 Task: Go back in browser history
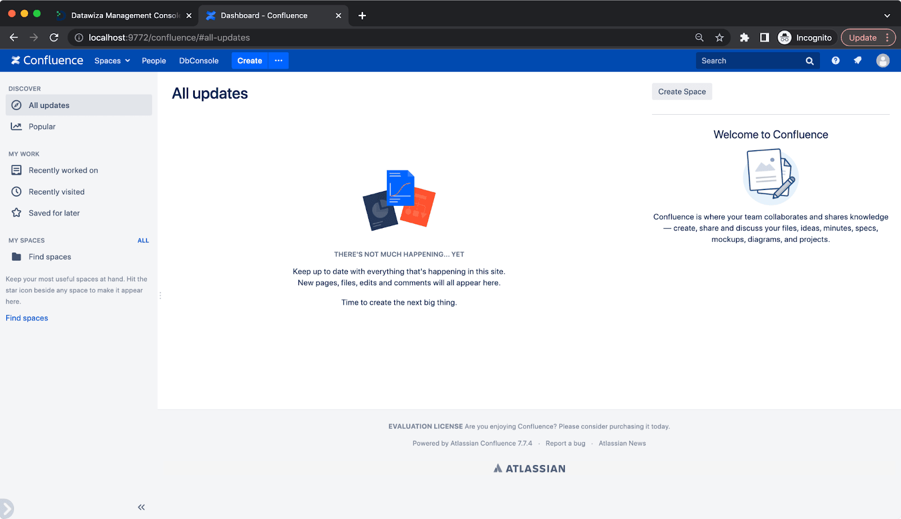click(x=14, y=38)
